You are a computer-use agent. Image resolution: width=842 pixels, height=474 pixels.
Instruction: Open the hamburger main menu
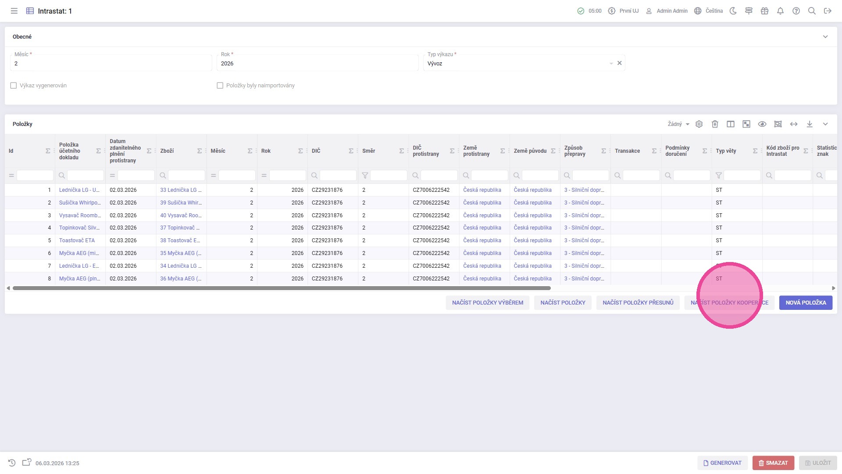coord(14,11)
